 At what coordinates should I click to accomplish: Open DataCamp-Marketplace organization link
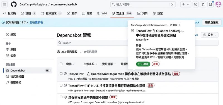point(33,4)
